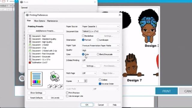Click the Document - 11 x 17 in preset icon

(x=30, y=59)
